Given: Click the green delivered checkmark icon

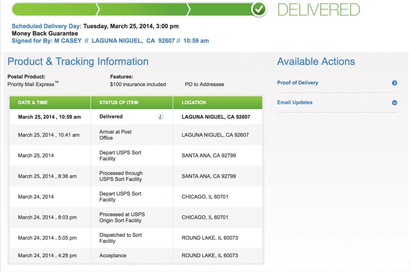Looking at the screenshot, I should (259, 10).
